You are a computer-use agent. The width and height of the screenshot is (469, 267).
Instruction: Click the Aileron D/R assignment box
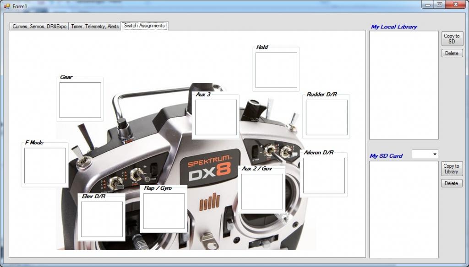point(324,176)
